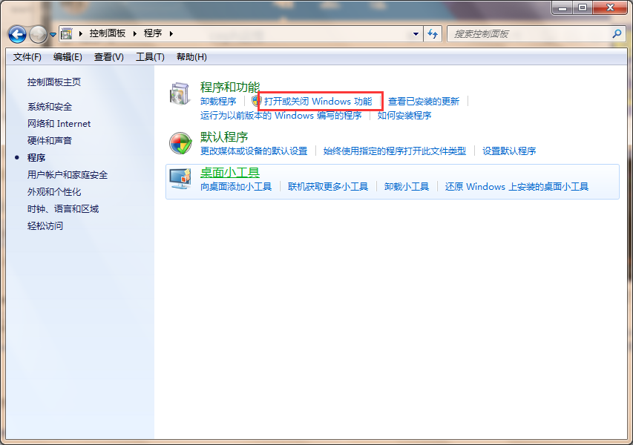Click the 桌面小工具 monitor icon
The width and height of the screenshot is (633, 445).
point(180,179)
